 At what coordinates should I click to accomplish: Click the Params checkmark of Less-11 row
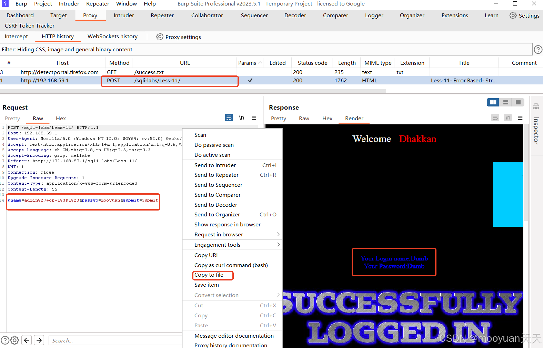point(250,80)
